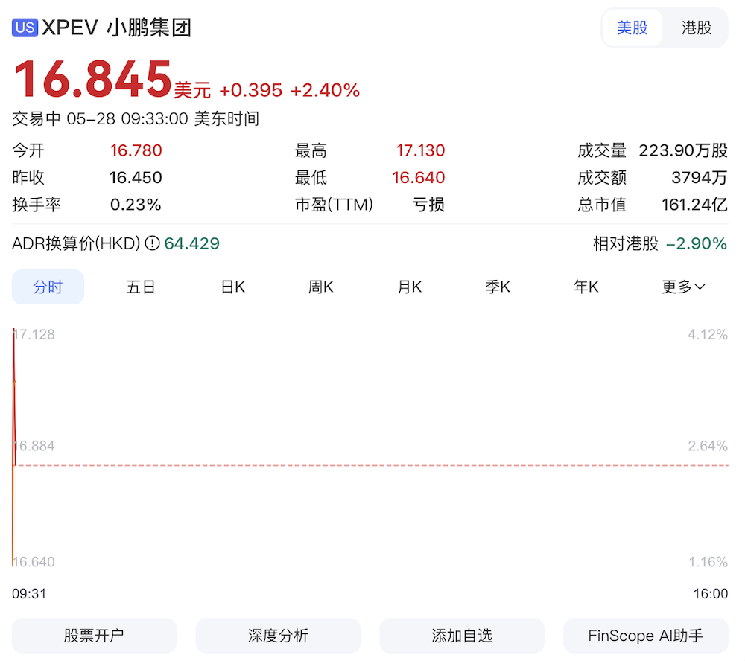
Task: Open the 年K chart tab
Action: click(586, 287)
